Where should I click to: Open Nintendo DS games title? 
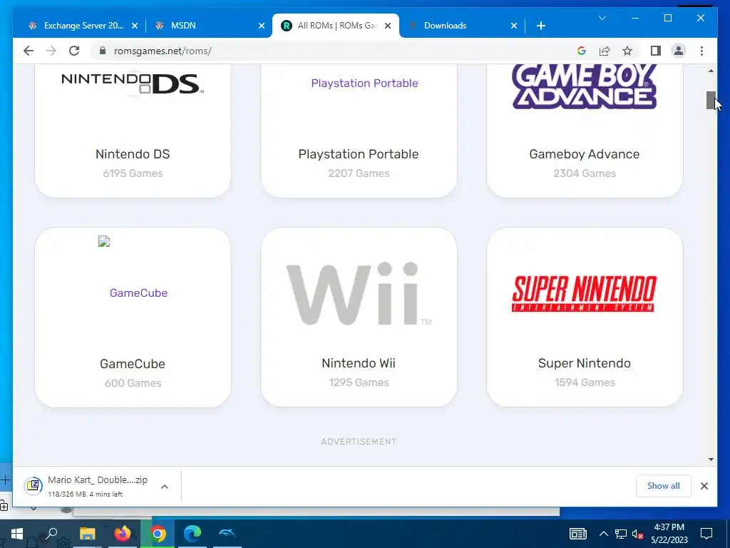(x=133, y=154)
